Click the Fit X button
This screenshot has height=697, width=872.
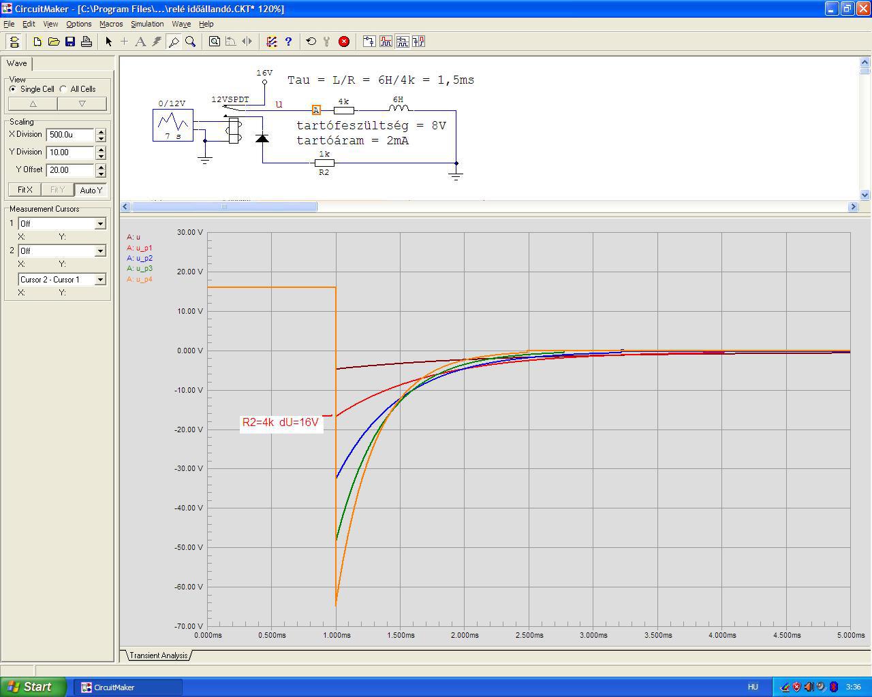25,190
